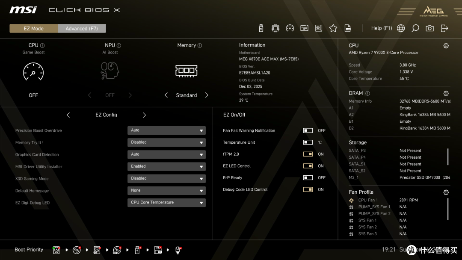Screen dimensions: 462x260
Task: Click BIOS version E7E85AMSI.1A20 text
Action: (255, 73)
